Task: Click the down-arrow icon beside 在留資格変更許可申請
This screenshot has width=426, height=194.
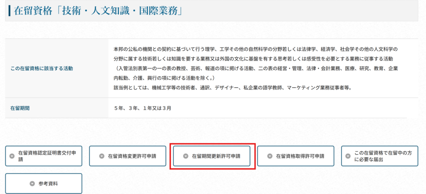Action: [x=102, y=156]
